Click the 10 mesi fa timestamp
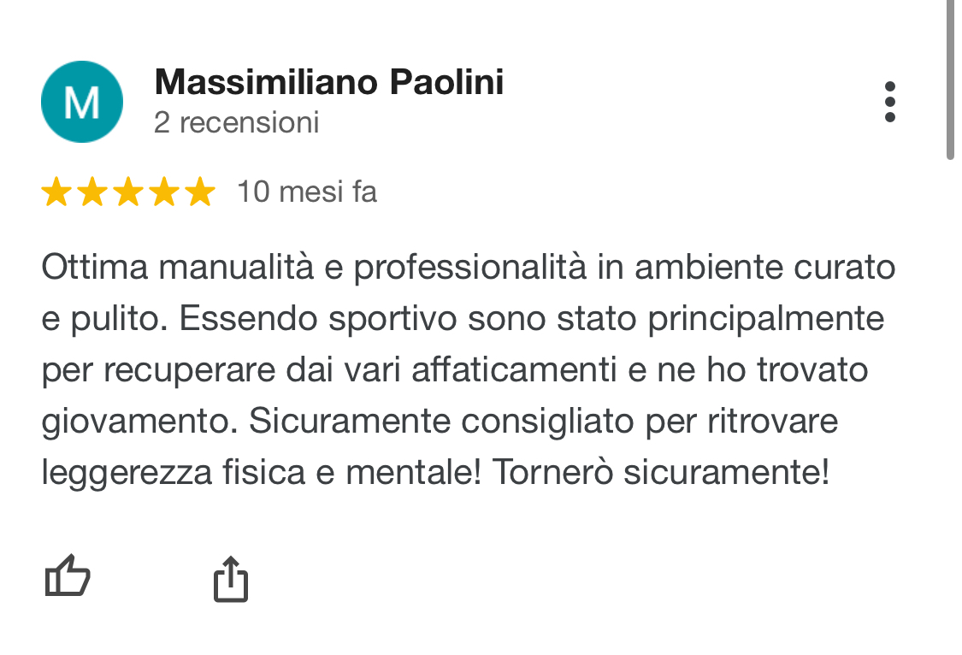The width and height of the screenshot is (962, 655). point(308,192)
